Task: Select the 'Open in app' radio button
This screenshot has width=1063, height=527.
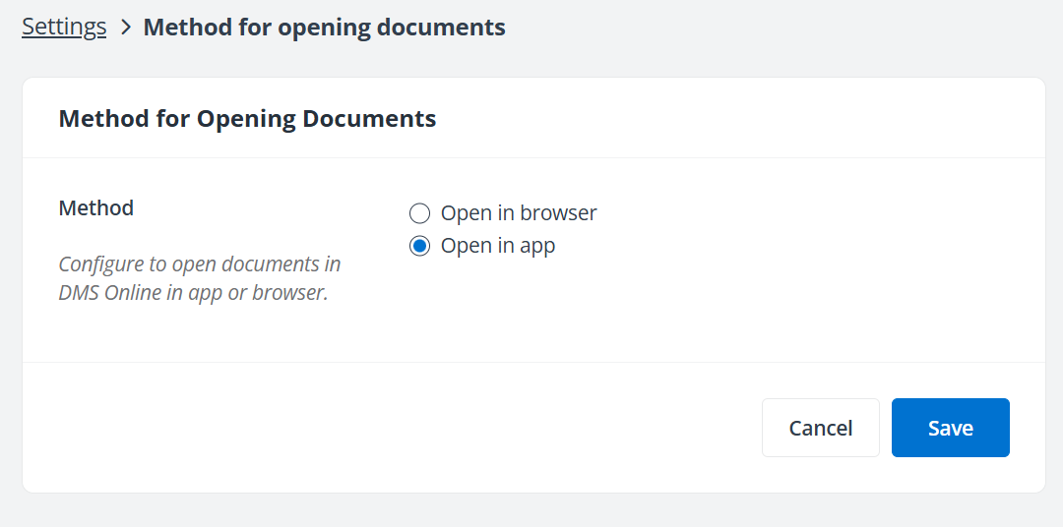Action: point(420,246)
